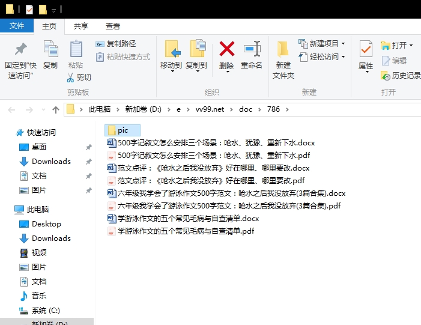Screen dimensions: 421x325
Task: Open the Properties panel
Action: point(366,56)
